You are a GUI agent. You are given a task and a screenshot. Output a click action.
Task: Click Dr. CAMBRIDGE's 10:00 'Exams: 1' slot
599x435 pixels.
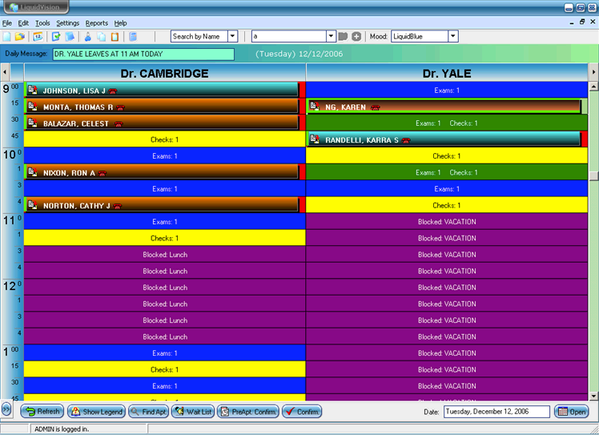165,156
